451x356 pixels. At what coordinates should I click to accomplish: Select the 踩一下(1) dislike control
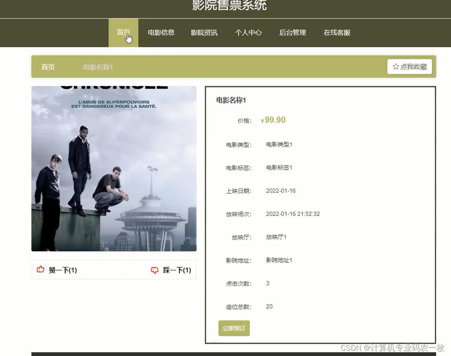coord(173,270)
